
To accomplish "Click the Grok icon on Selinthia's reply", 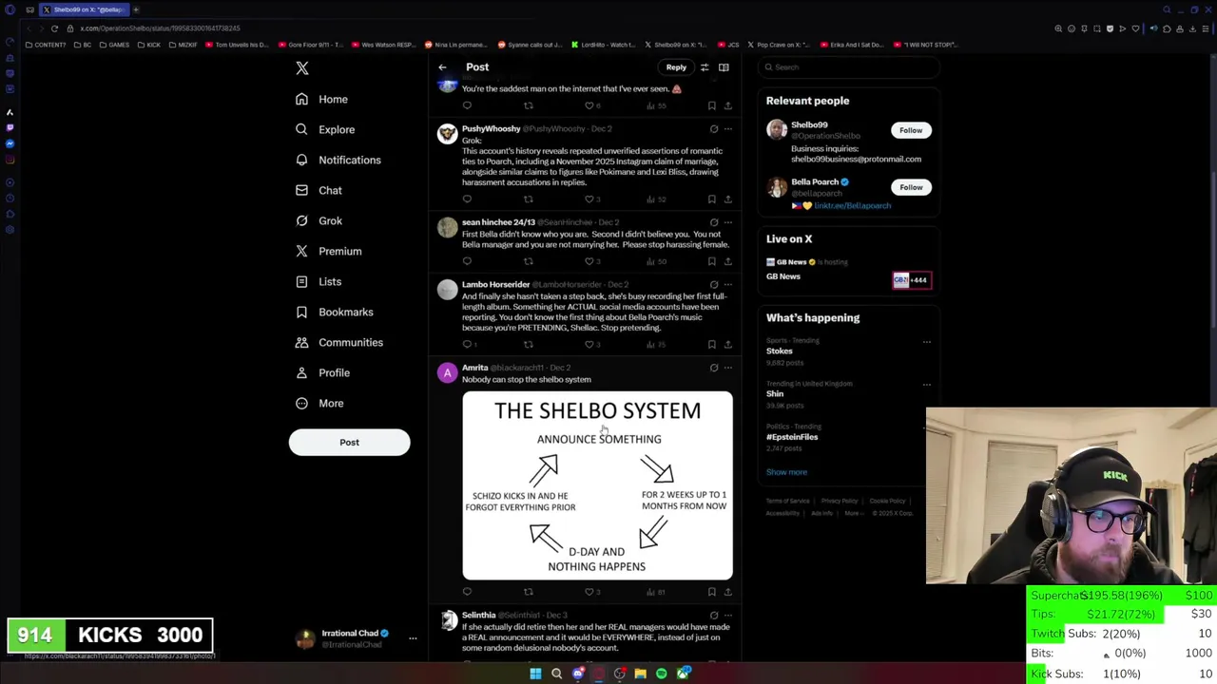I will (x=714, y=616).
